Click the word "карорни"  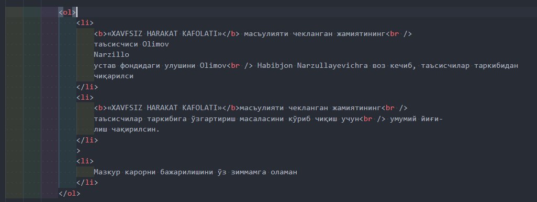[x=140, y=172]
